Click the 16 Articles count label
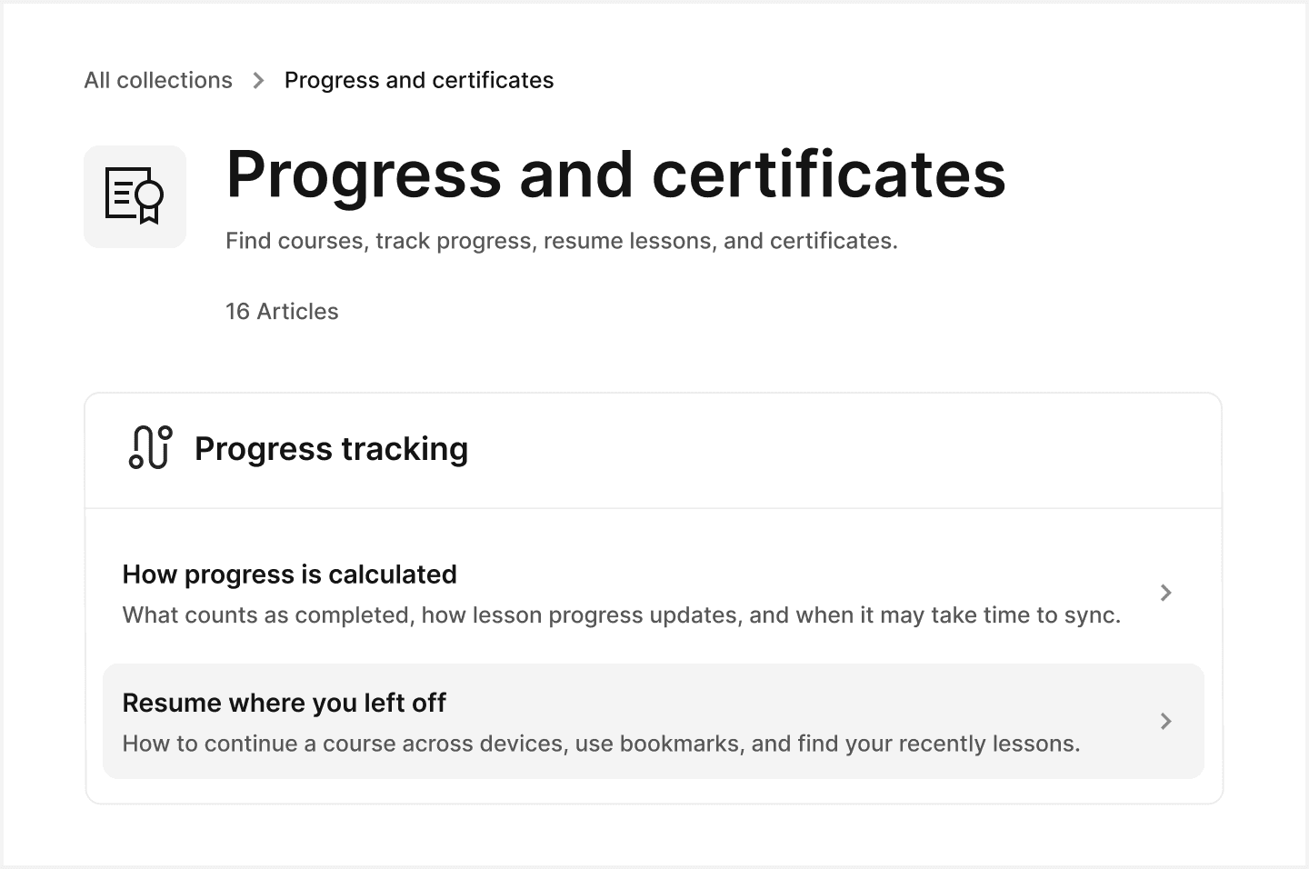 point(282,311)
